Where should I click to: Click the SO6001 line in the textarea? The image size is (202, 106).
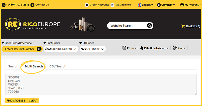(13, 77)
